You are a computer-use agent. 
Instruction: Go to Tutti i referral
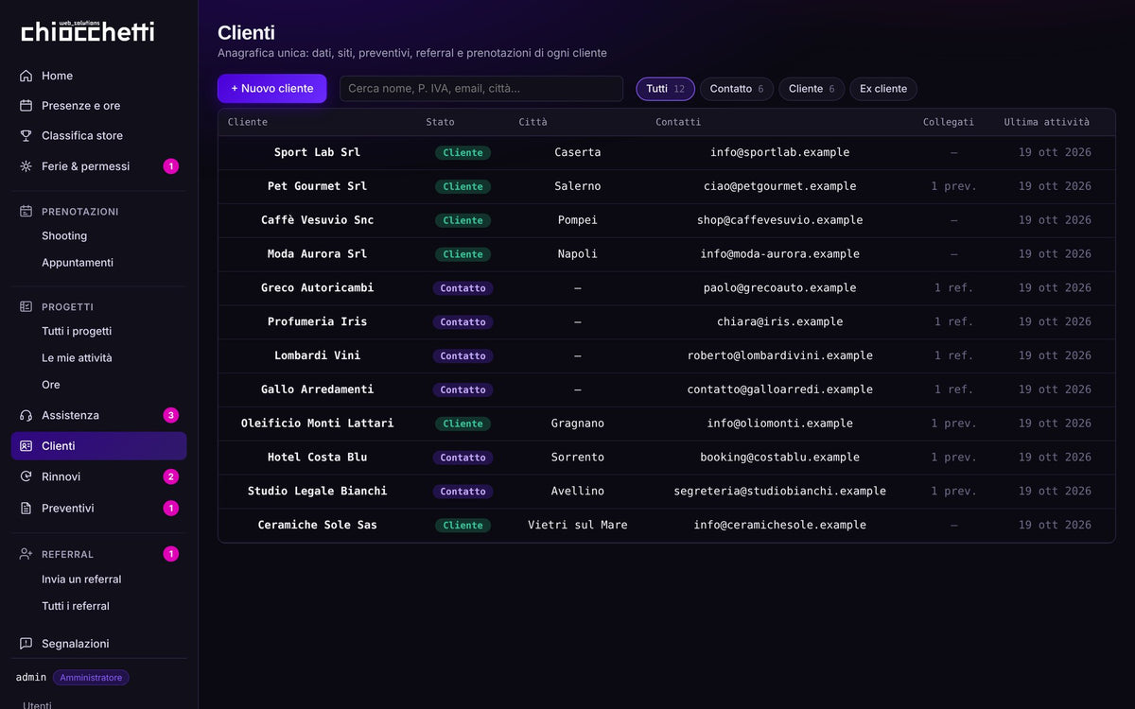click(76, 606)
